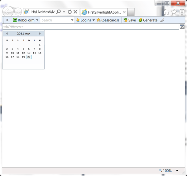Open the zoom level dropdown arrow
Viewport: 187px width, 176px height.
[x=177, y=171]
